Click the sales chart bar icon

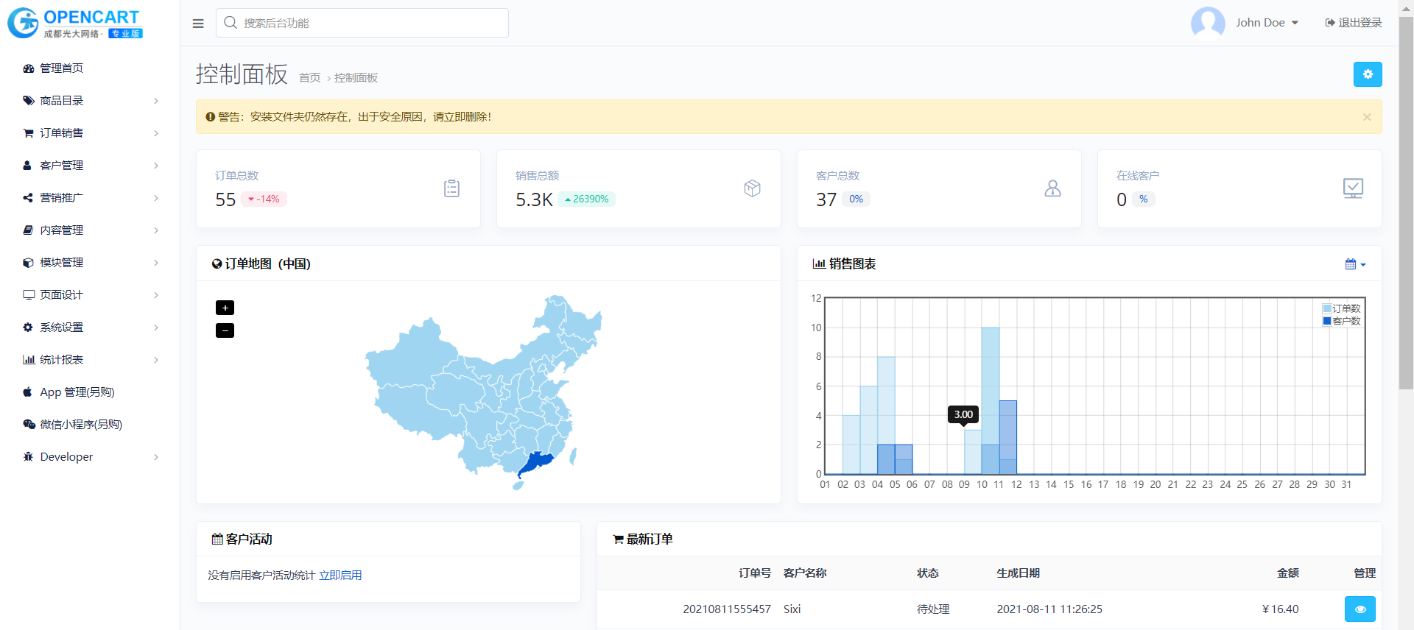click(819, 263)
